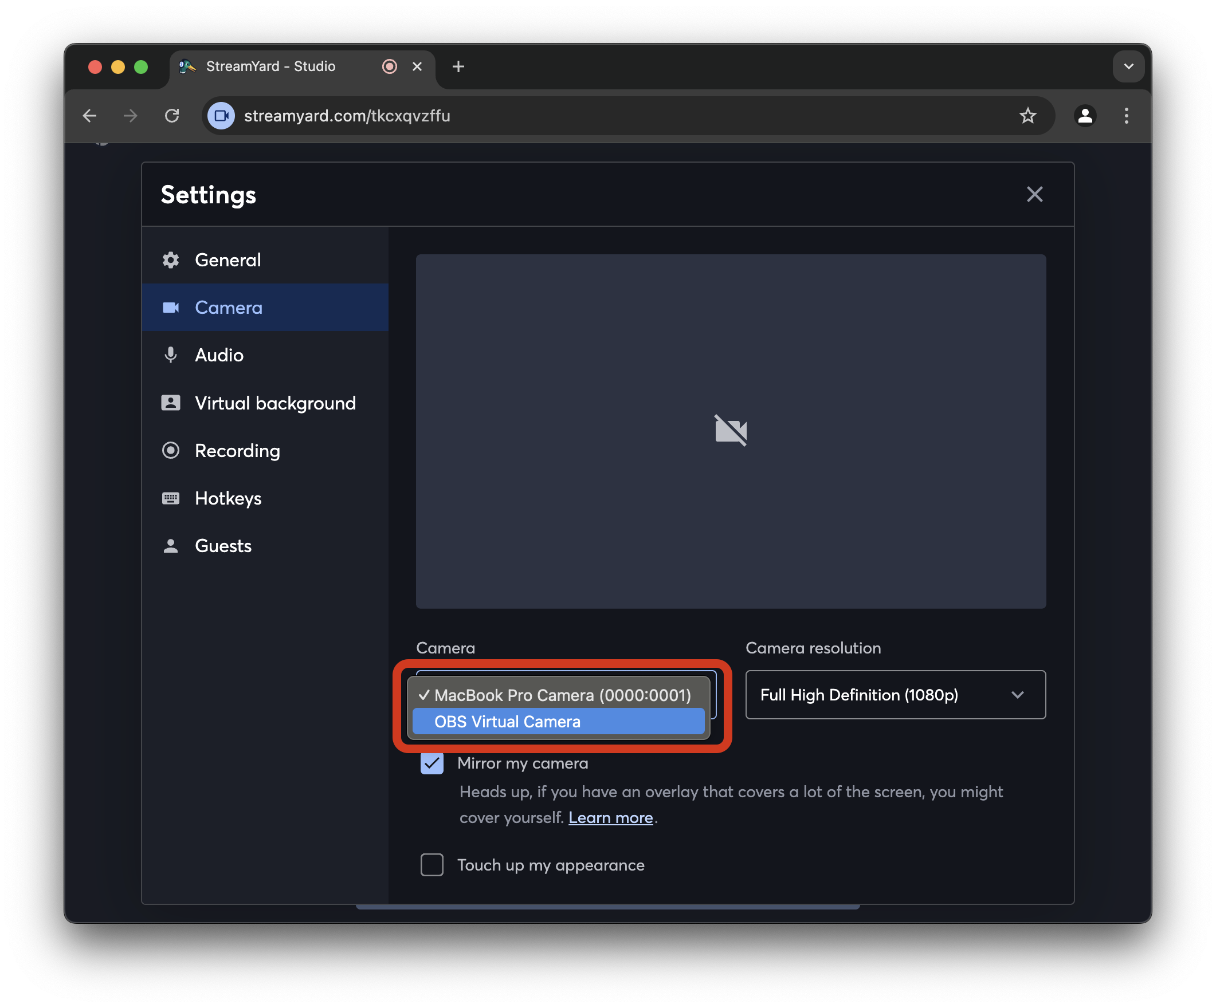1216x1008 pixels.
Task: Enable Touch up my appearance checkbox
Action: pos(432,864)
